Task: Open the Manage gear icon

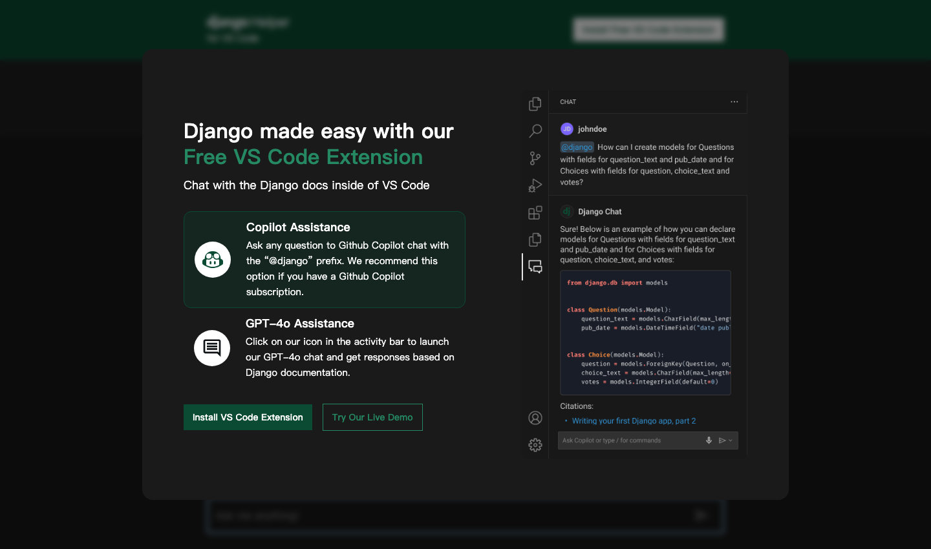Action: (535, 445)
